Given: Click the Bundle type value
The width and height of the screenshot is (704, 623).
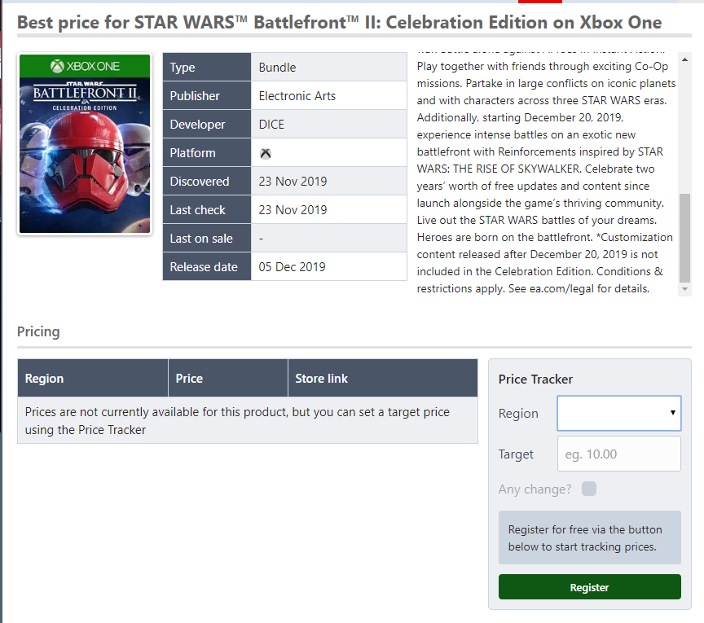Looking at the screenshot, I should [277, 68].
